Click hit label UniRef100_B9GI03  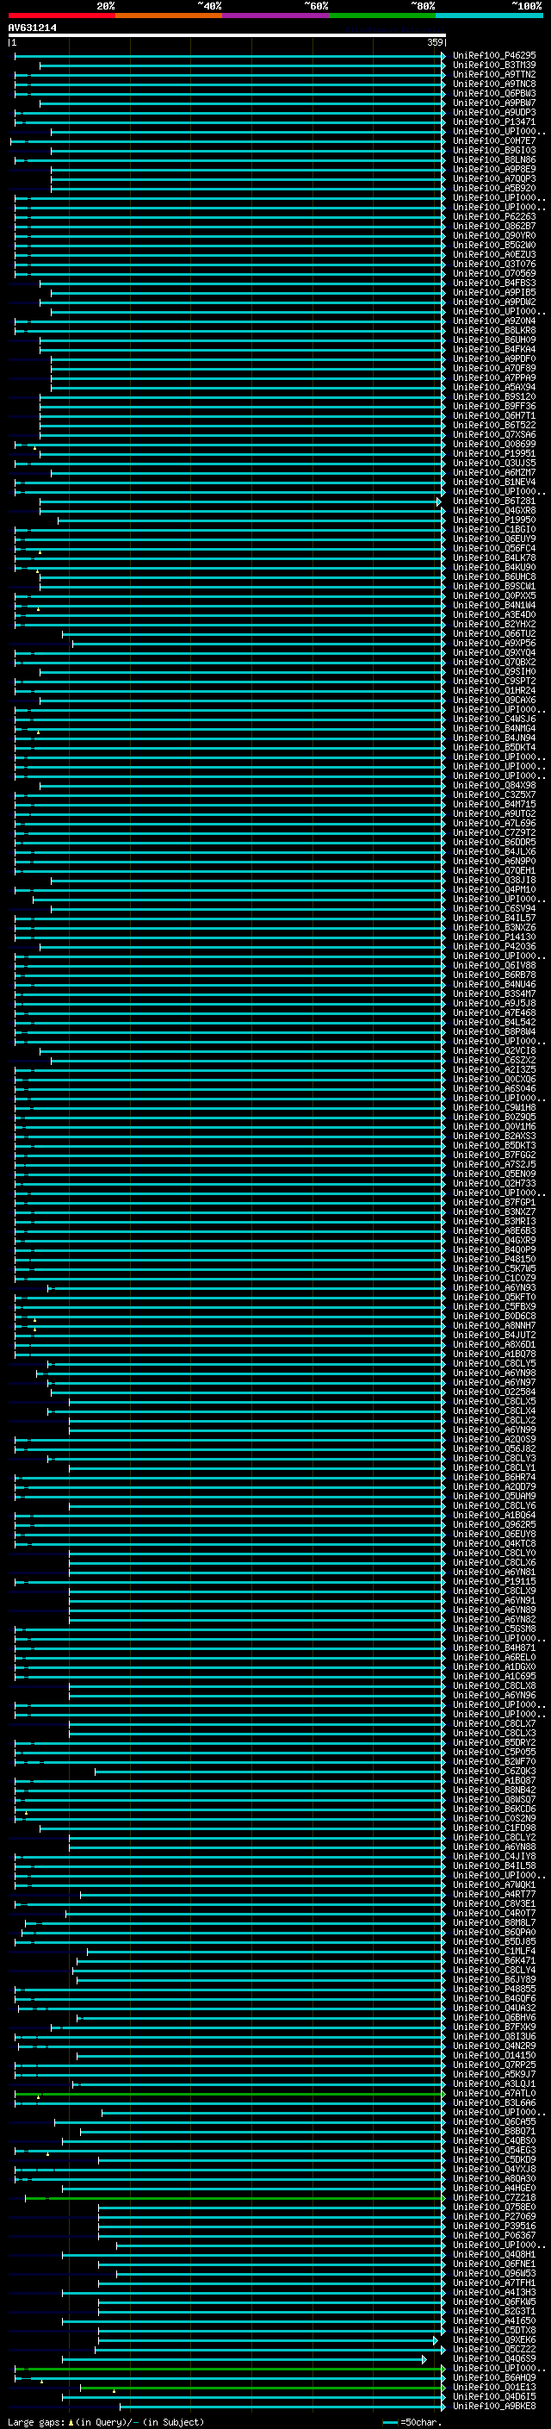point(493,150)
